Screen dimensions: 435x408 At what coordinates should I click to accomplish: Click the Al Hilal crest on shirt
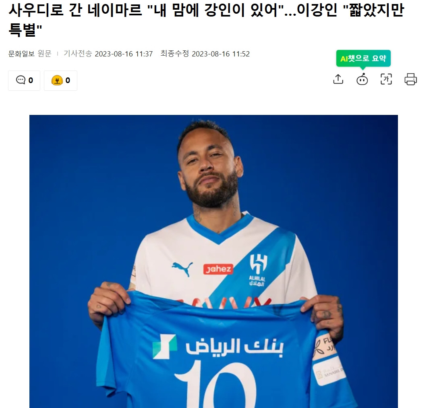(x=258, y=270)
